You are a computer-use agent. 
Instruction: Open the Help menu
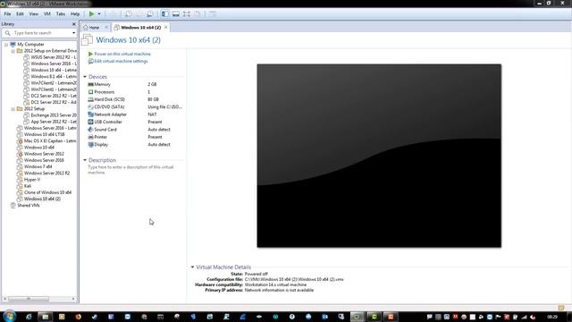click(x=75, y=14)
